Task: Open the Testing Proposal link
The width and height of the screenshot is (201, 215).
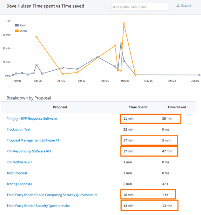Action: click(x=19, y=184)
